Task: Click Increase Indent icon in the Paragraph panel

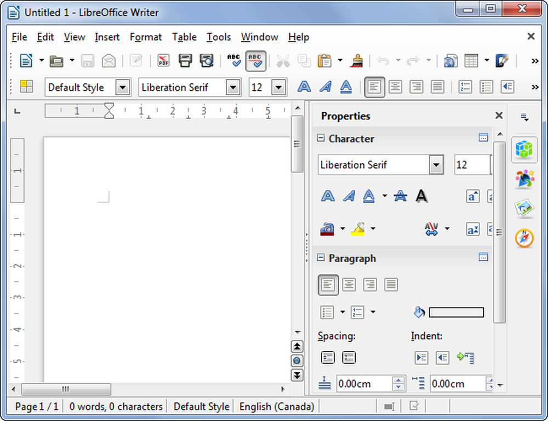Action: pyautogui.click(x=421, y=357)
